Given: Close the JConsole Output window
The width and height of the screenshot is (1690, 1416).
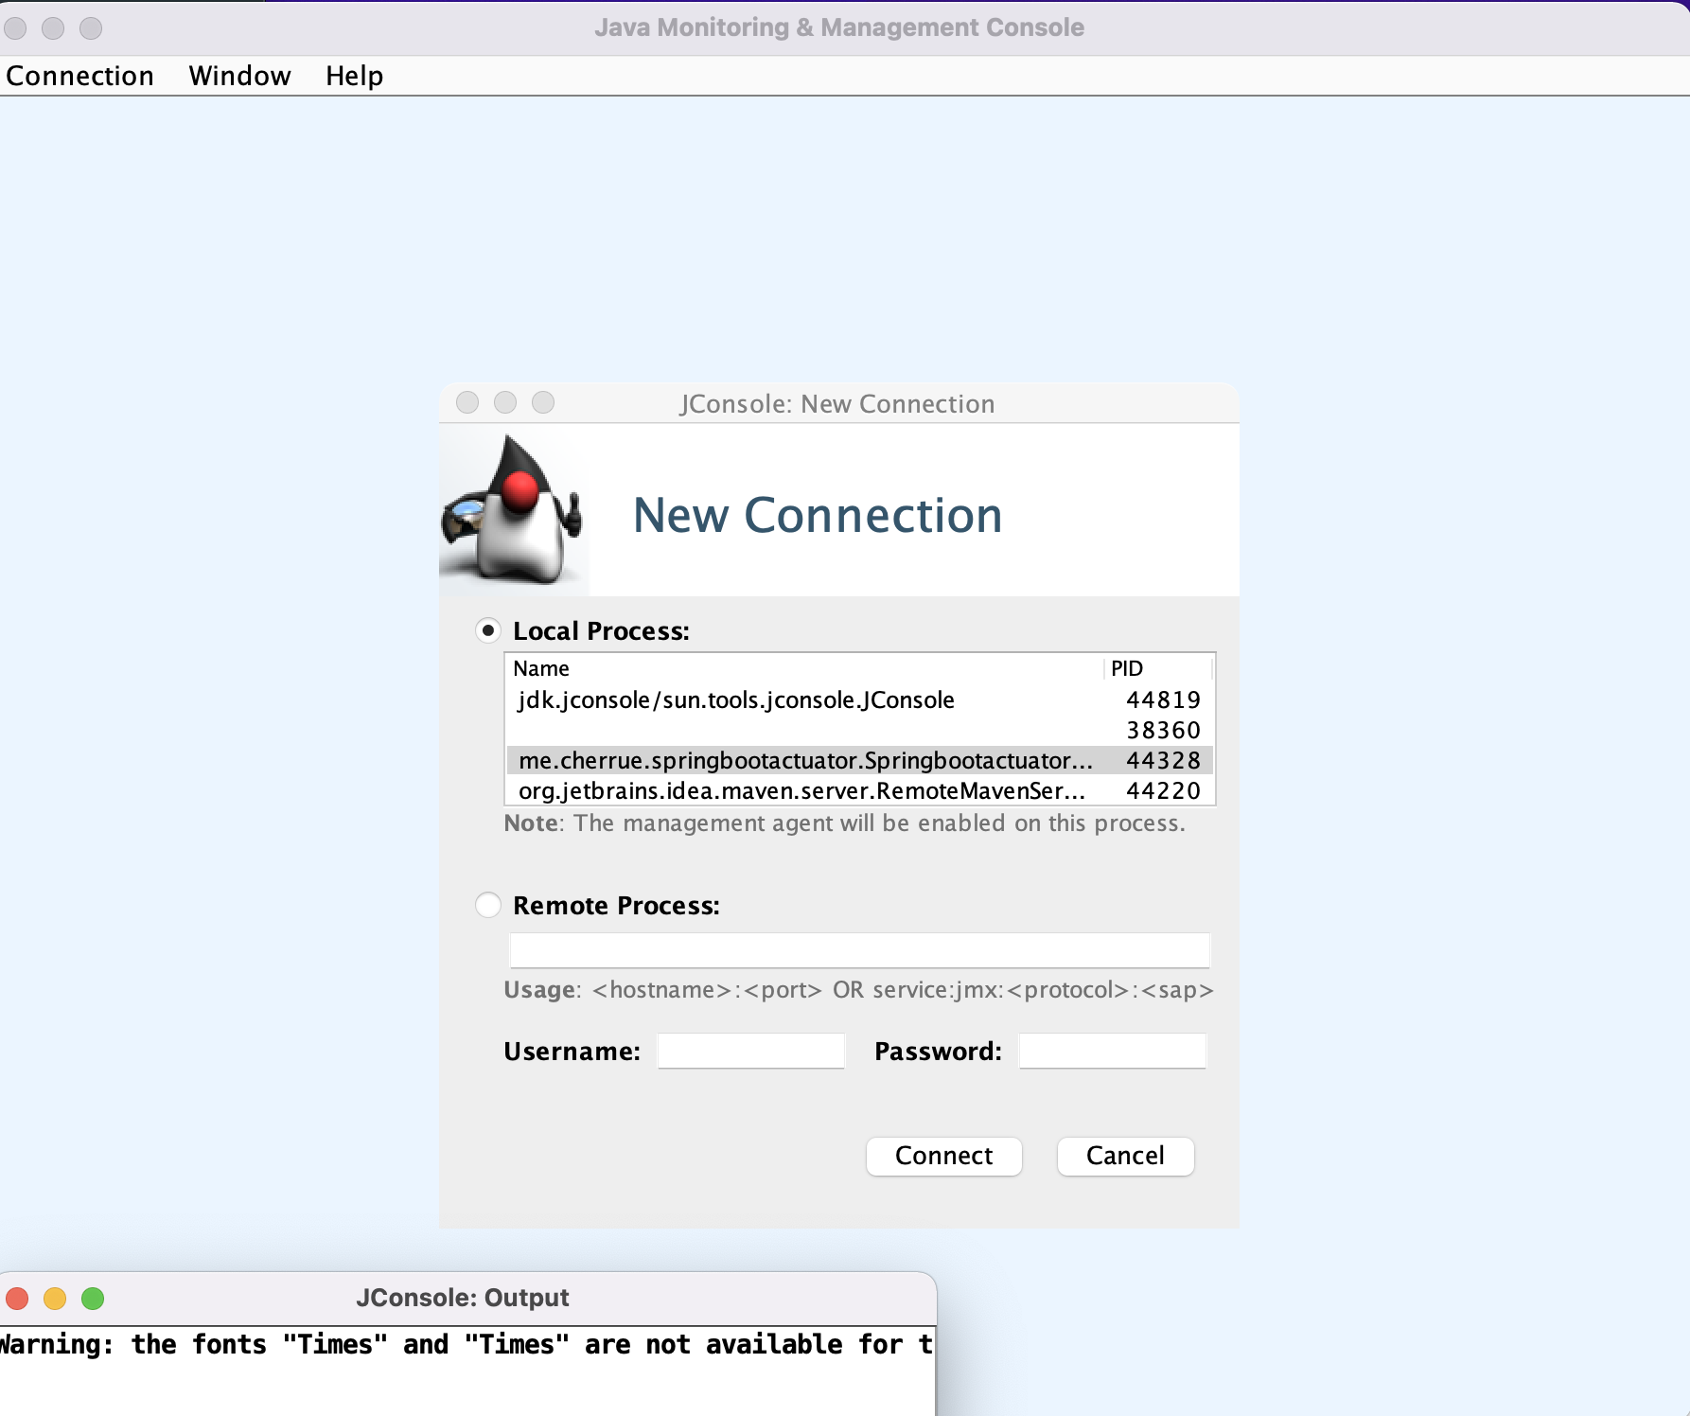Looking at the screenshot, I should pos(17,1298).
